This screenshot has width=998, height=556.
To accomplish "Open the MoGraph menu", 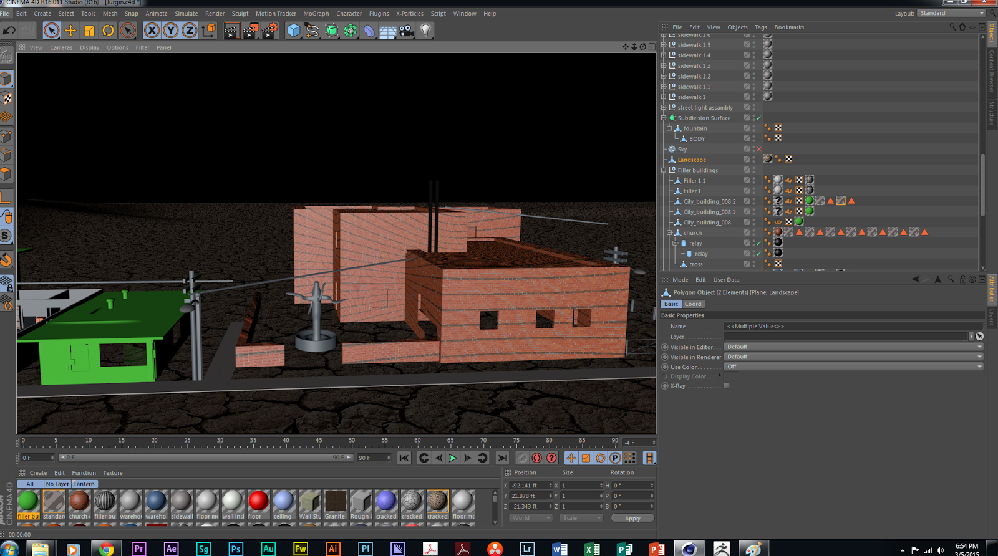I will (x=316, y=14).
